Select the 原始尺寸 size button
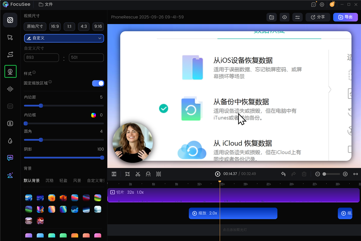The height and width of the screenshot is (241, 361). tap(35, 26)
